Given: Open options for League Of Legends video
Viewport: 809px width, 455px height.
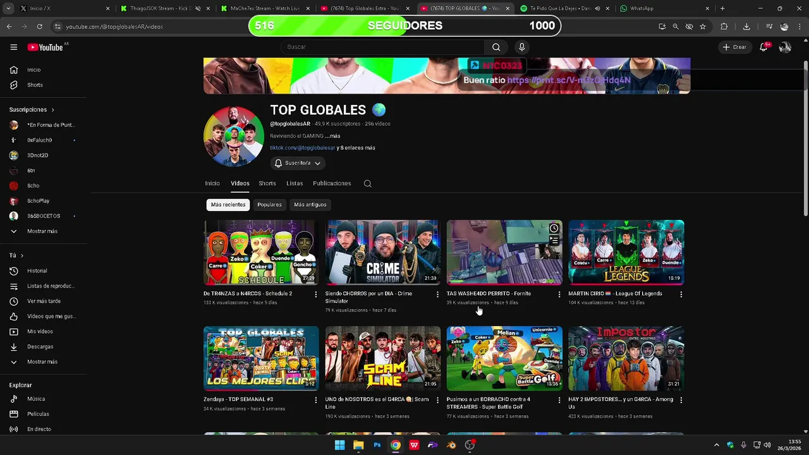Looking at the screenshot, I should 681,294.
